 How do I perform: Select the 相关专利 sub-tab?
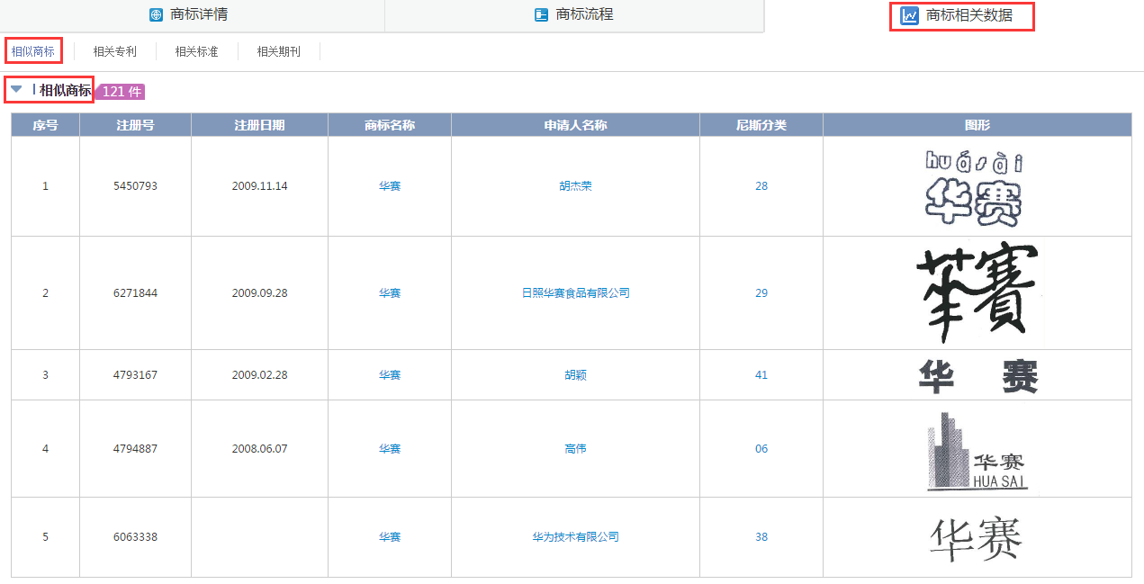pos(115,52)
